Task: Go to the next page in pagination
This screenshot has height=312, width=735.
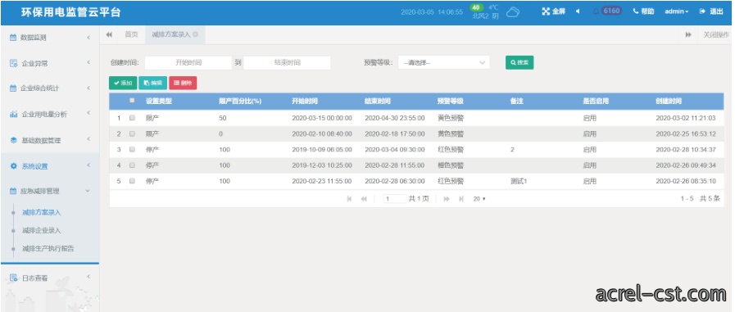Action: click(x=447, y=199)
